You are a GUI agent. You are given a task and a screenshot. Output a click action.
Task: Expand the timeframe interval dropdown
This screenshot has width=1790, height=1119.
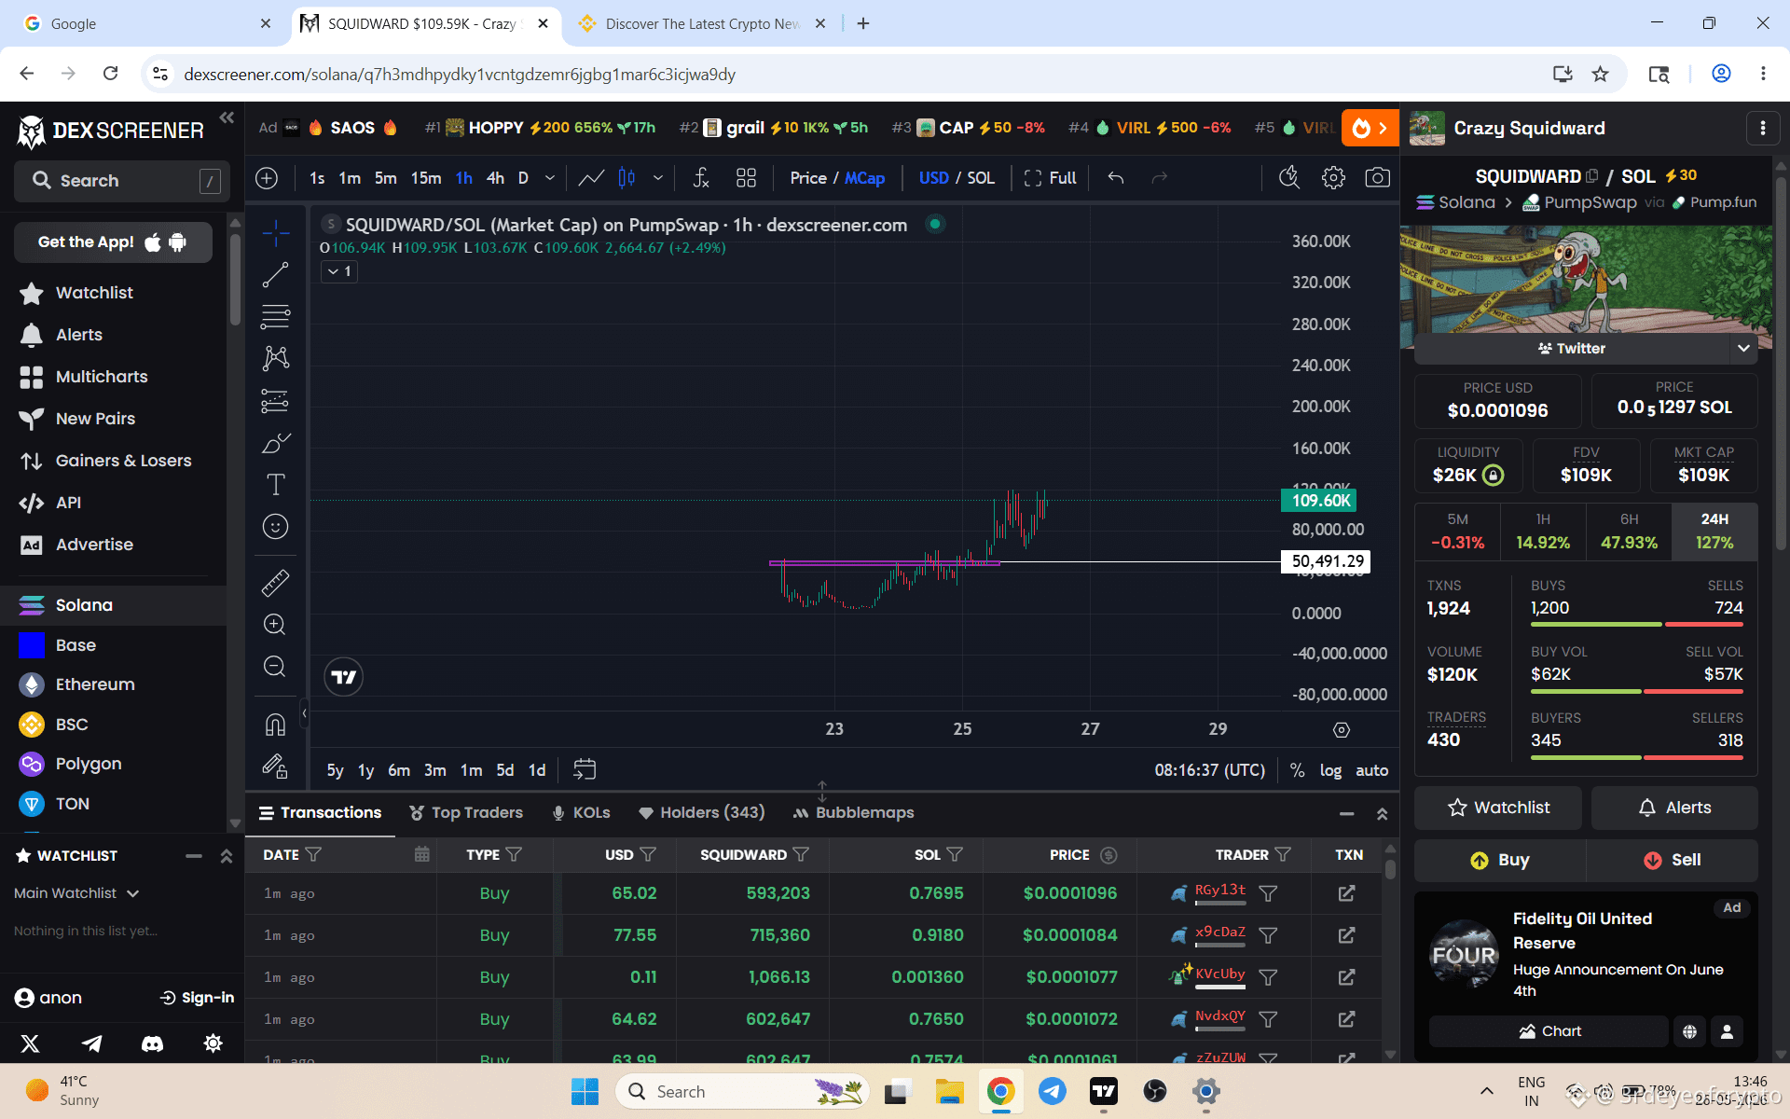pos(550,178)
